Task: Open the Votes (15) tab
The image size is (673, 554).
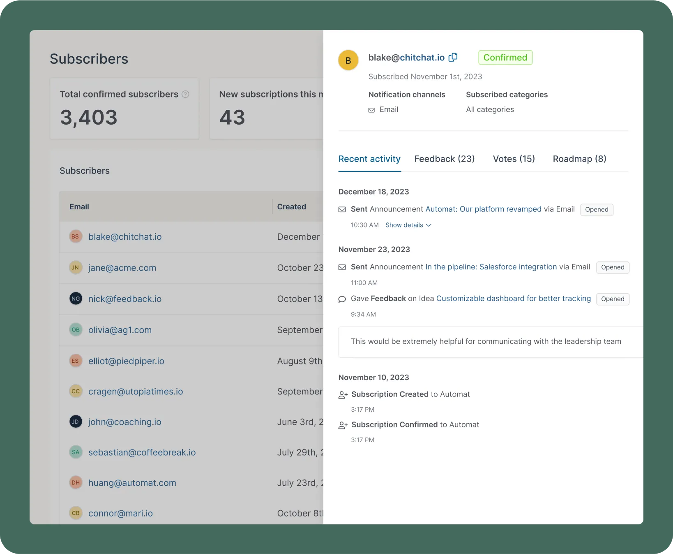Action: pyautogui.click(x=514, y=159)
